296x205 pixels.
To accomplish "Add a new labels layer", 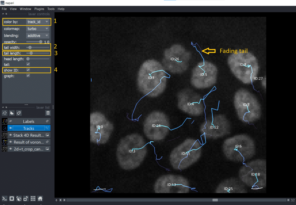I will coord(19,113).
